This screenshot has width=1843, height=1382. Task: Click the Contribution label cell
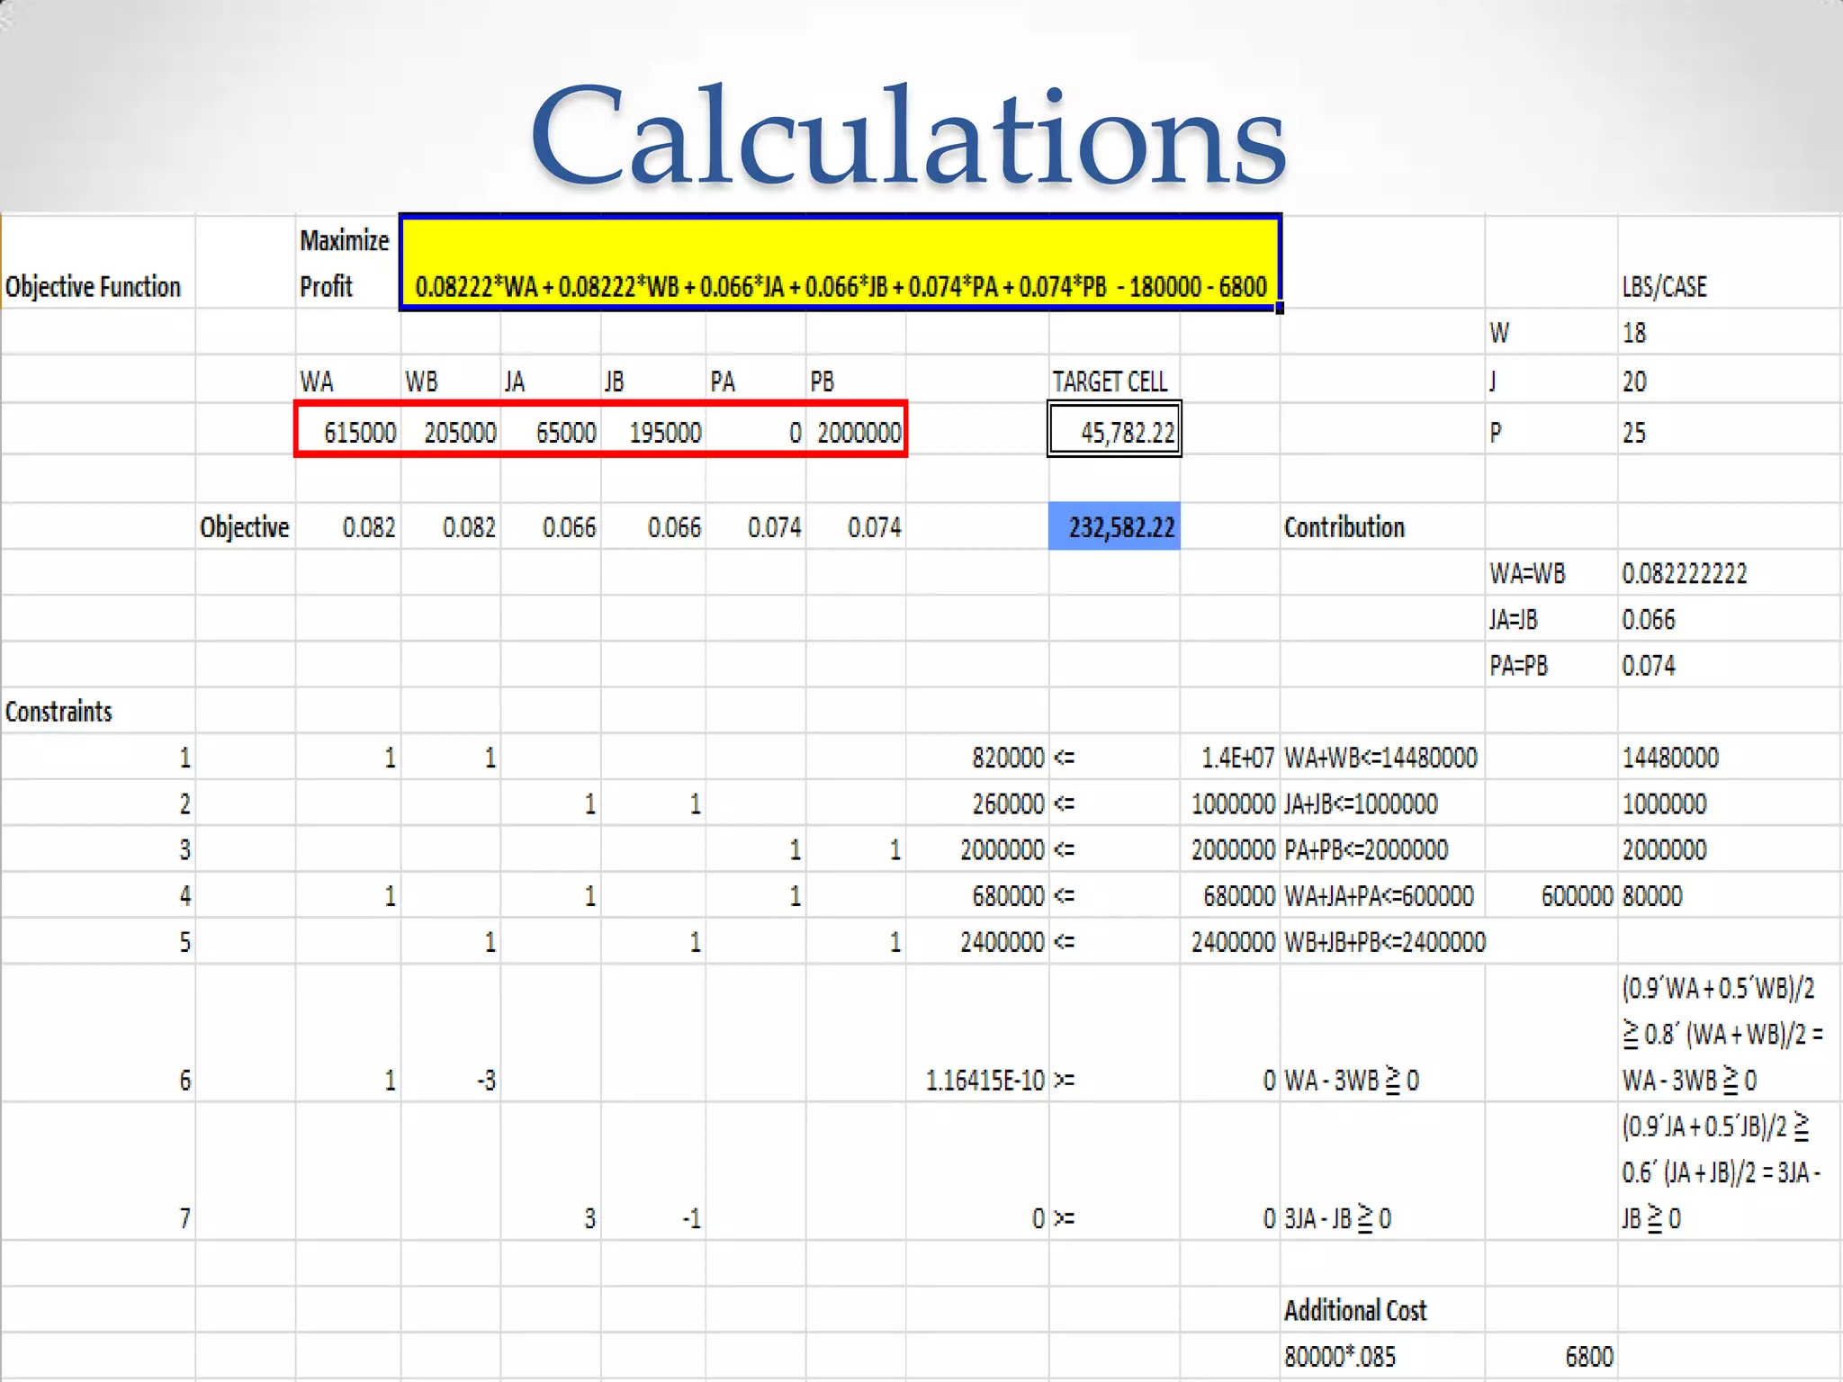tap(1344, 527)
